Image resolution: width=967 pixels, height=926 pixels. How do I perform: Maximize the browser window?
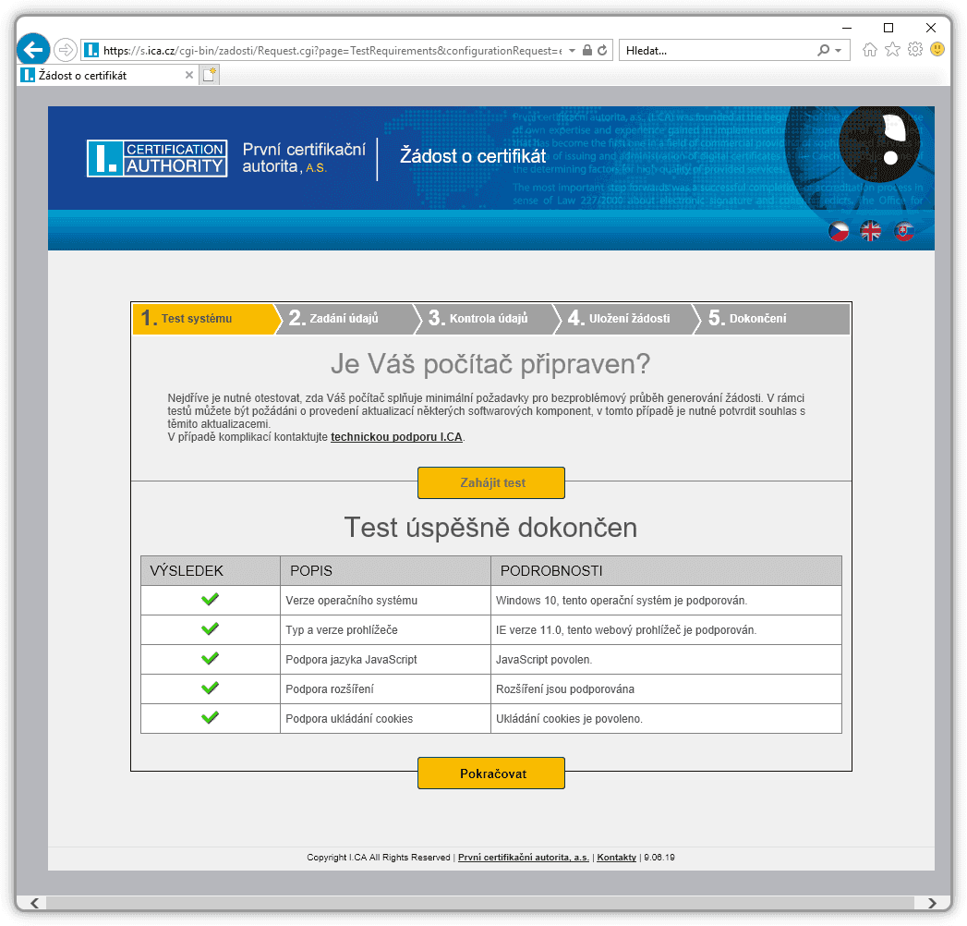coord(888,28)
